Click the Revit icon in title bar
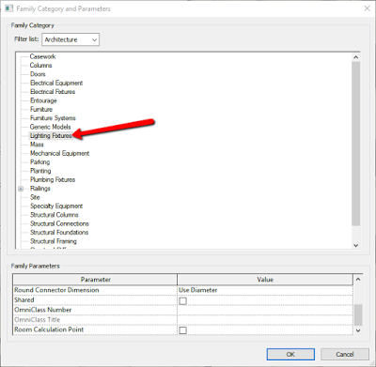Image resolution: width=376 pixels, height=367 pixels. pyautogui.click(x=9, y=8)
